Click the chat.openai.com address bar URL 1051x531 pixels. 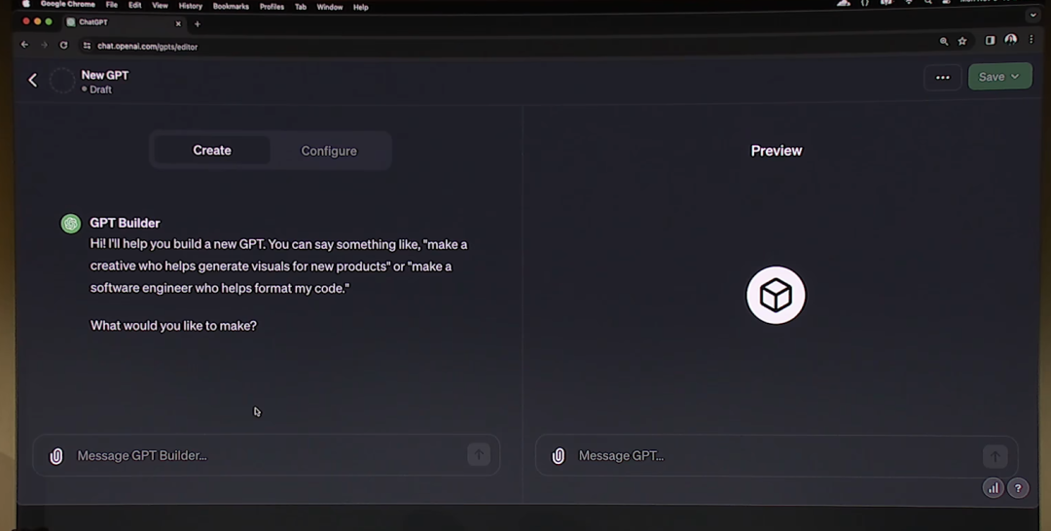tap(148, 47)
